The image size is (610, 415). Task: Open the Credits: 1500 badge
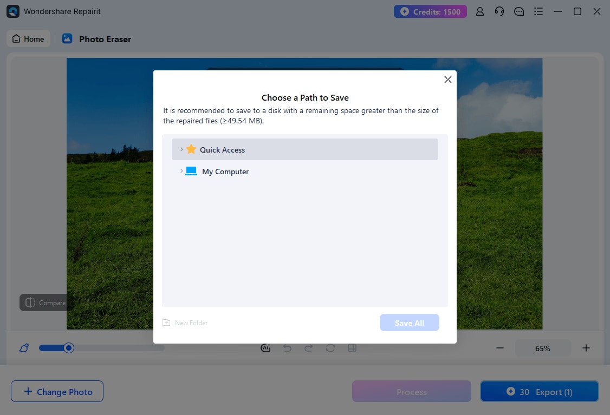pyautogui.click(x=430, y=12)
